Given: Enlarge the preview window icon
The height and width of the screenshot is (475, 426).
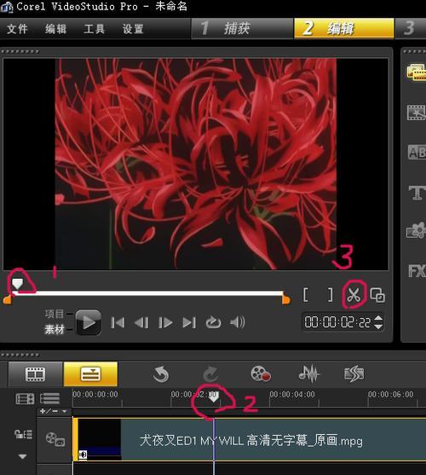Looking at the screenshot, I should pyautogui.click(x=377, y=295).
